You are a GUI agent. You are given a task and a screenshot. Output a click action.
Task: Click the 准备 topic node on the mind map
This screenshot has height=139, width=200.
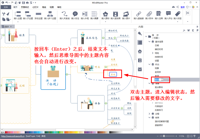tap(91, 103)
